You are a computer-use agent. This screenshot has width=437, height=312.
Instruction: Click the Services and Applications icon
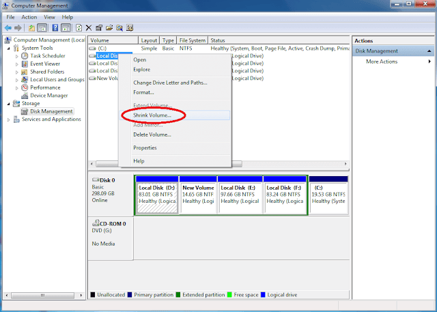coord(16,119)
